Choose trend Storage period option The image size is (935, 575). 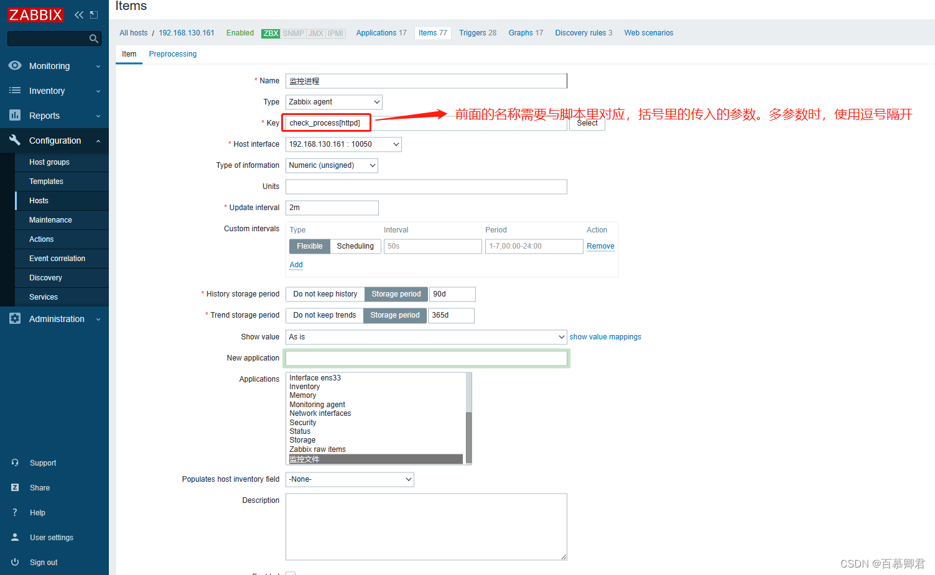tap(395, 315)
